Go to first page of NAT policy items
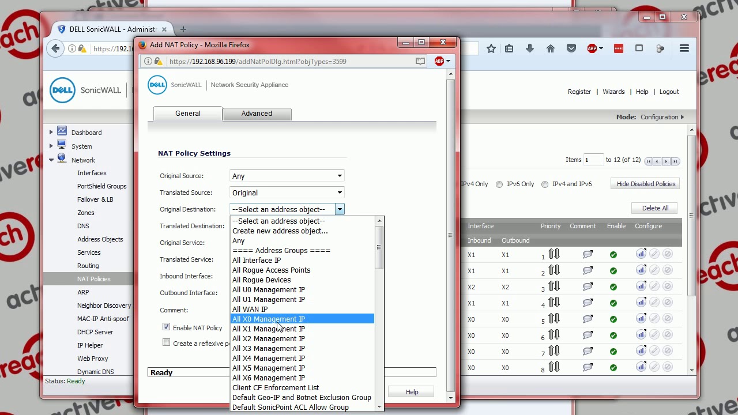 tap(649, 161)
